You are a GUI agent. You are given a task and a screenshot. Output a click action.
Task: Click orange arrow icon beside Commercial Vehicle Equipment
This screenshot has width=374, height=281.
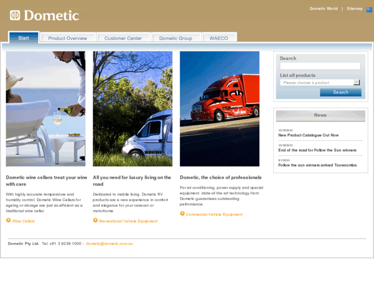coord(182,213)
